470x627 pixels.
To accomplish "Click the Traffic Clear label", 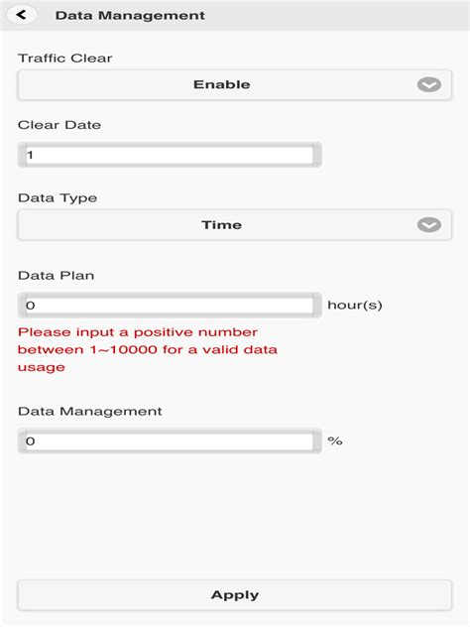I will coord(65,58).
